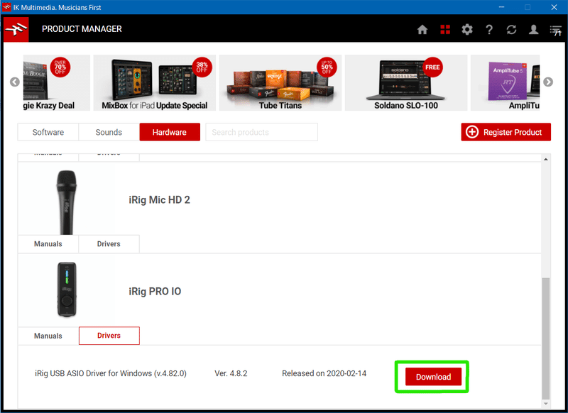
Task: Open help question mark icon
Action: coord(489,29)
